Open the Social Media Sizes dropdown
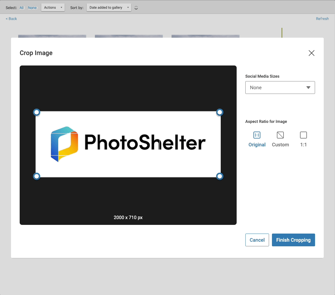 coord(280,88)
